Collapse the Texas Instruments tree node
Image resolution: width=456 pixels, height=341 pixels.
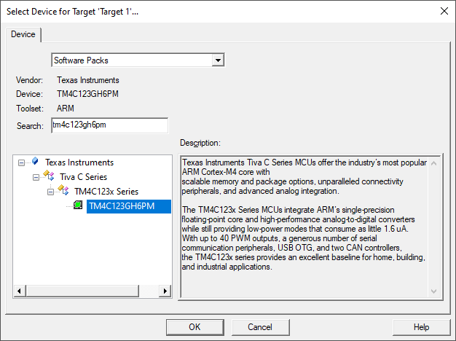[x=21, y=162]
